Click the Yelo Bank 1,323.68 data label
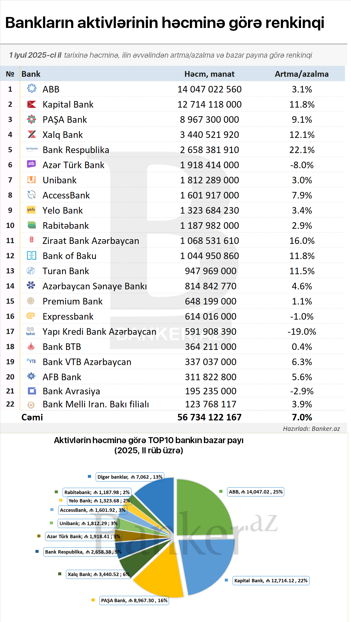 (x=99, y=501)
